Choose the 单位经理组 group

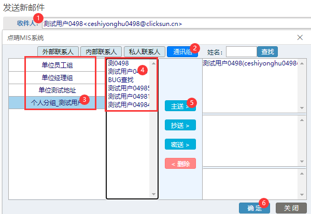click(57, 78)
